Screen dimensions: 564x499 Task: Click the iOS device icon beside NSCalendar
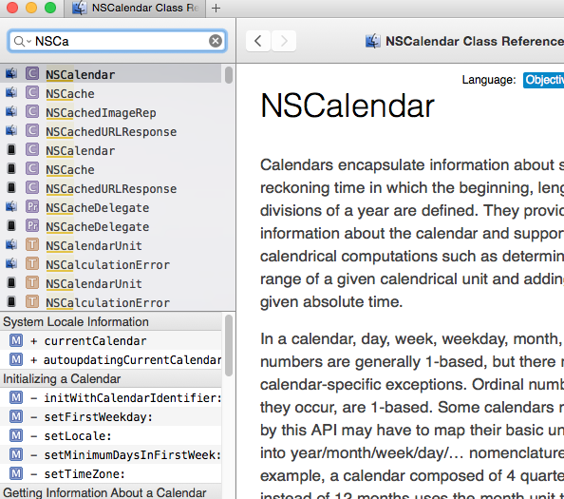pyautogui.click(x=11, y=150)
